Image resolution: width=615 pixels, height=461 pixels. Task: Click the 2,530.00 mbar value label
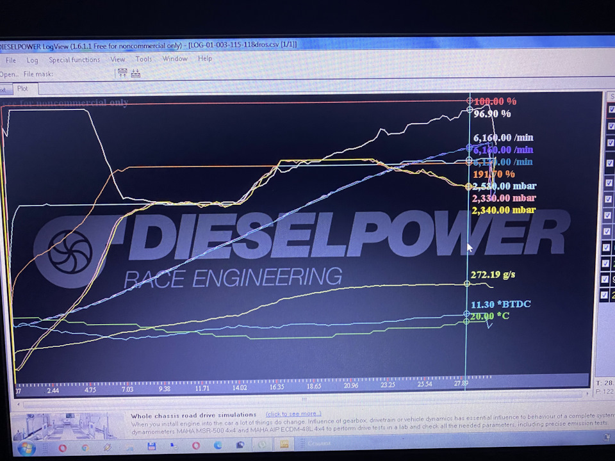pos(504,186)
